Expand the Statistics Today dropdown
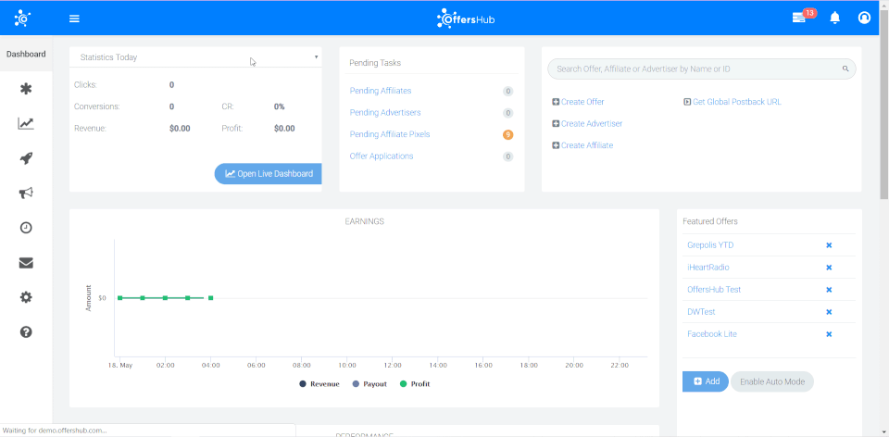 pyautogui.click(x=195, y=57)
